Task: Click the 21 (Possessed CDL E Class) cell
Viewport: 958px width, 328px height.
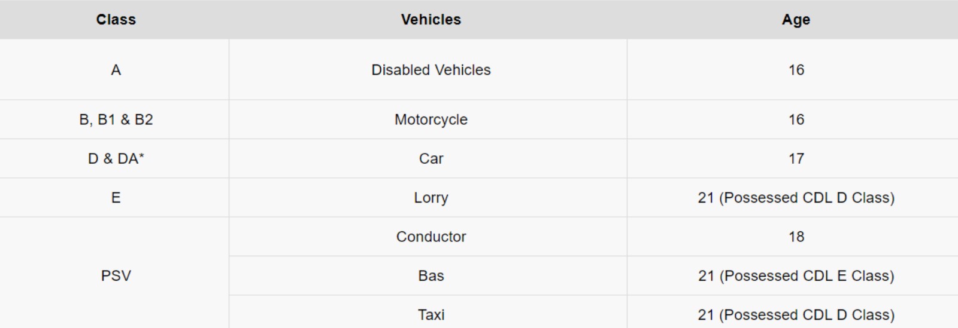Action: [796, 275]
